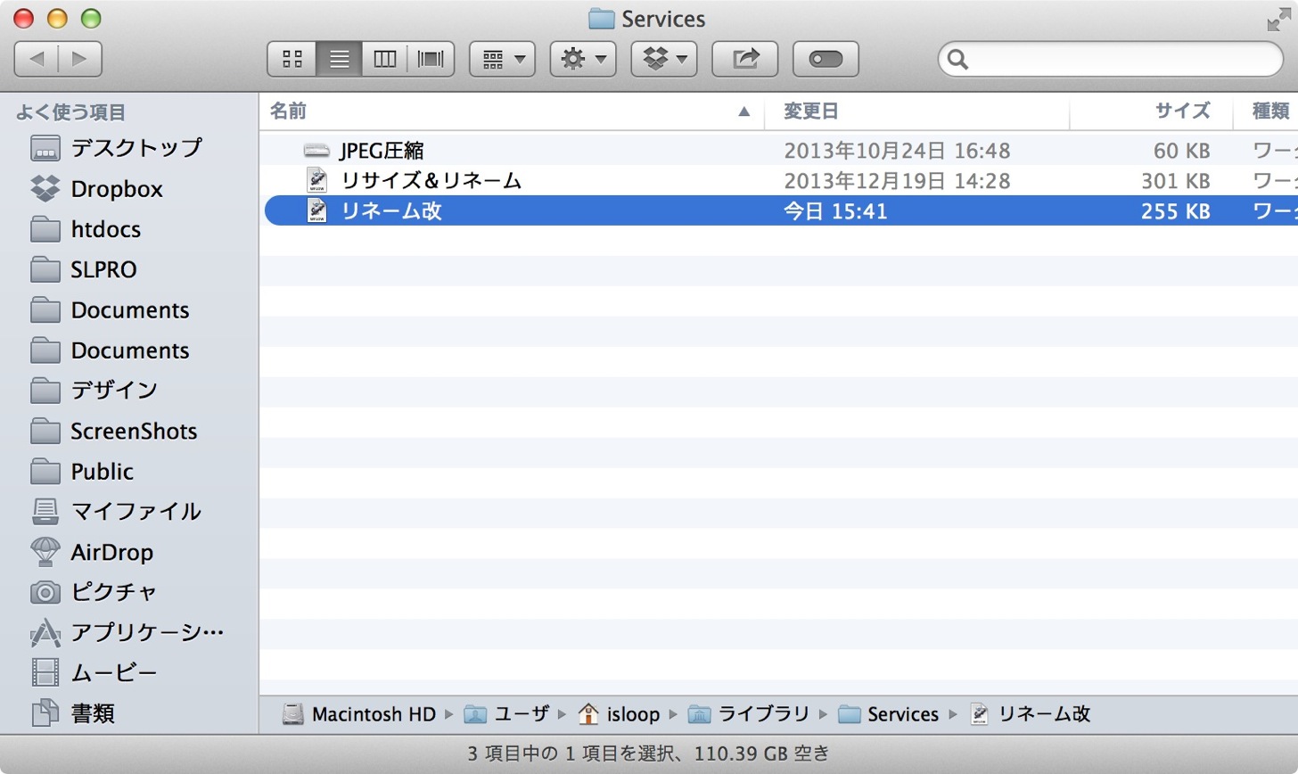Click ユーザ in the path bar

coord(507,714)
